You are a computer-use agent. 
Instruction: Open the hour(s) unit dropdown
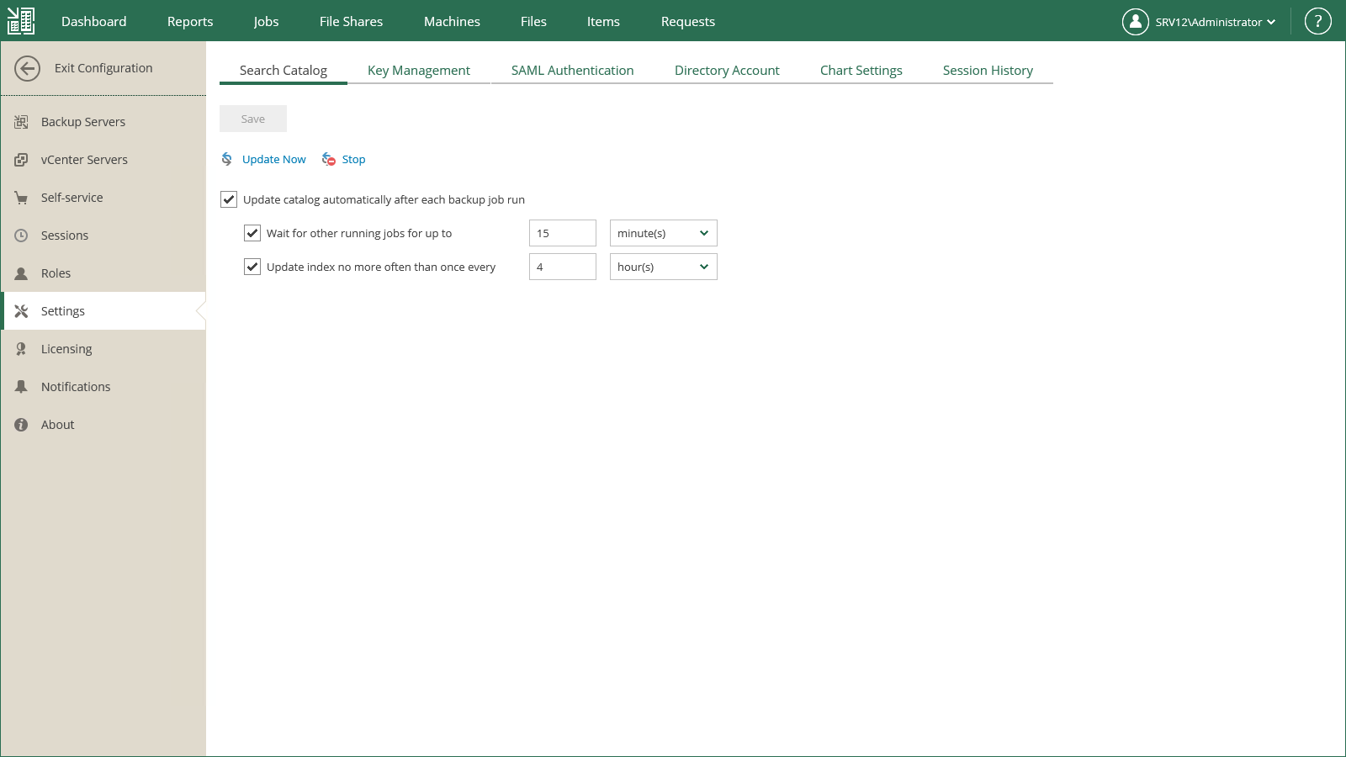point(664,267)
